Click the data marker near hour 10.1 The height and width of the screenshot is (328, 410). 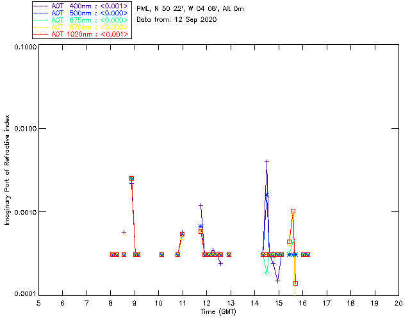(161, 254)
